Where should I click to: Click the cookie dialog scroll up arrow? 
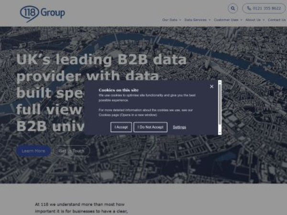[220, 82]
